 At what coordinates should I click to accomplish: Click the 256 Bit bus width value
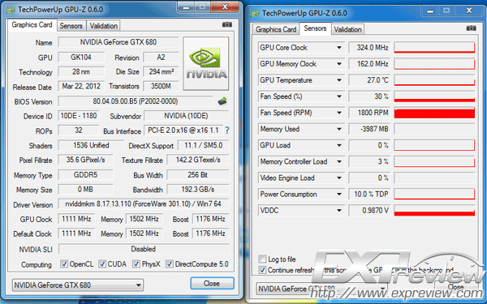[x=198, y=174]
